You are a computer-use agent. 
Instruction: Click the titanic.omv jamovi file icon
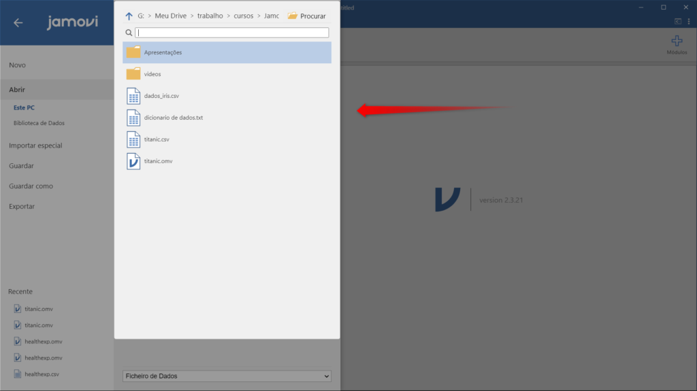point(133,161)
